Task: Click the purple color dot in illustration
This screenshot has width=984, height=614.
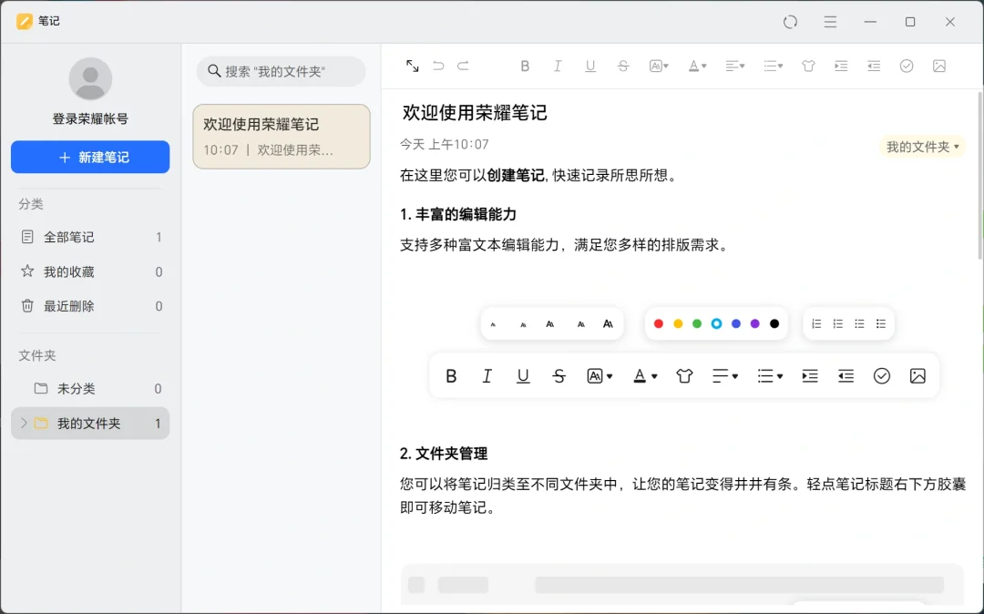Action: tap(755, 323)
